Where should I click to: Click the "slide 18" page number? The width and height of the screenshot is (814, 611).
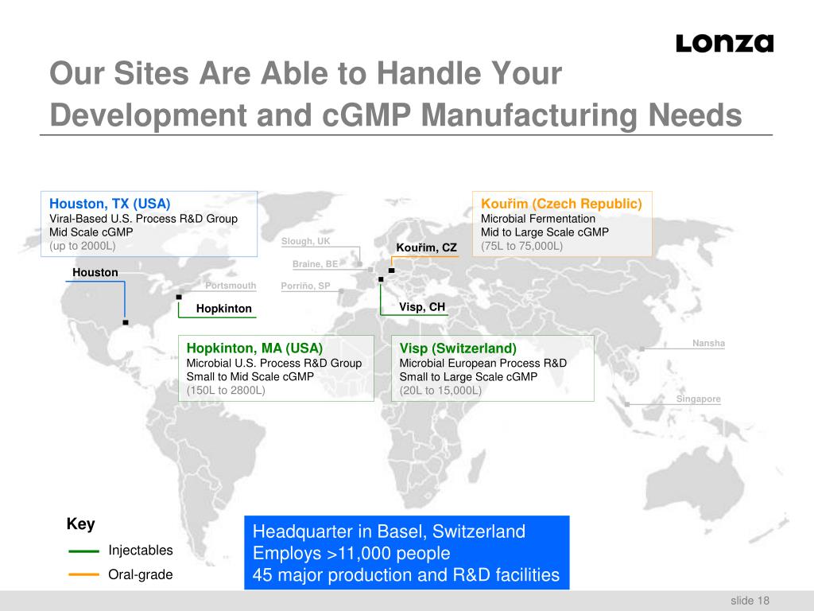click(750, 601)
